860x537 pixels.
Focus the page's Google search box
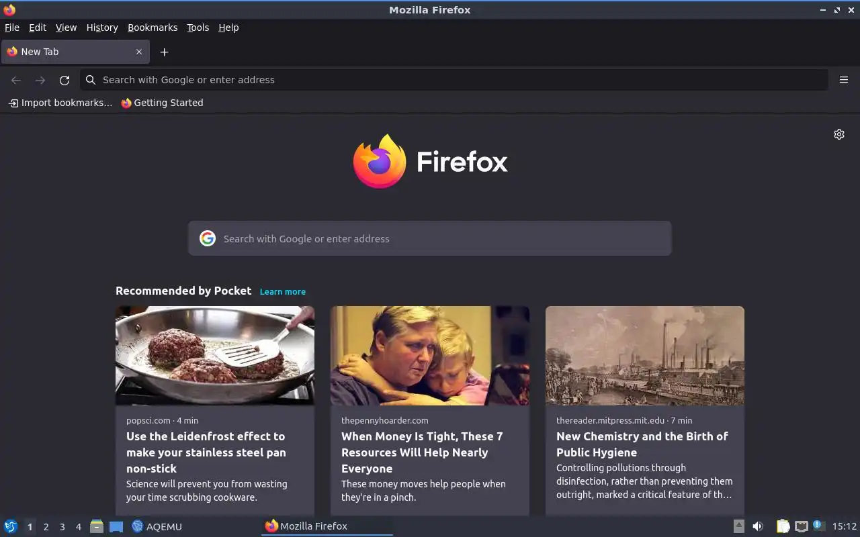(430, 238)
